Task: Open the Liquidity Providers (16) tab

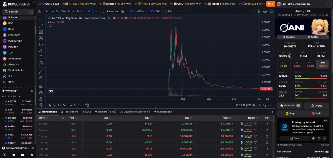Action: pyautogui.click(x=135, y=112)
